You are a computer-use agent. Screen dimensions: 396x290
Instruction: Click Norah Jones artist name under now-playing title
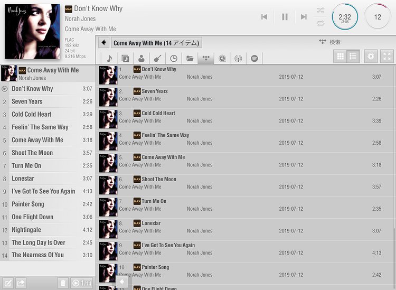click(x=80, y=18)
